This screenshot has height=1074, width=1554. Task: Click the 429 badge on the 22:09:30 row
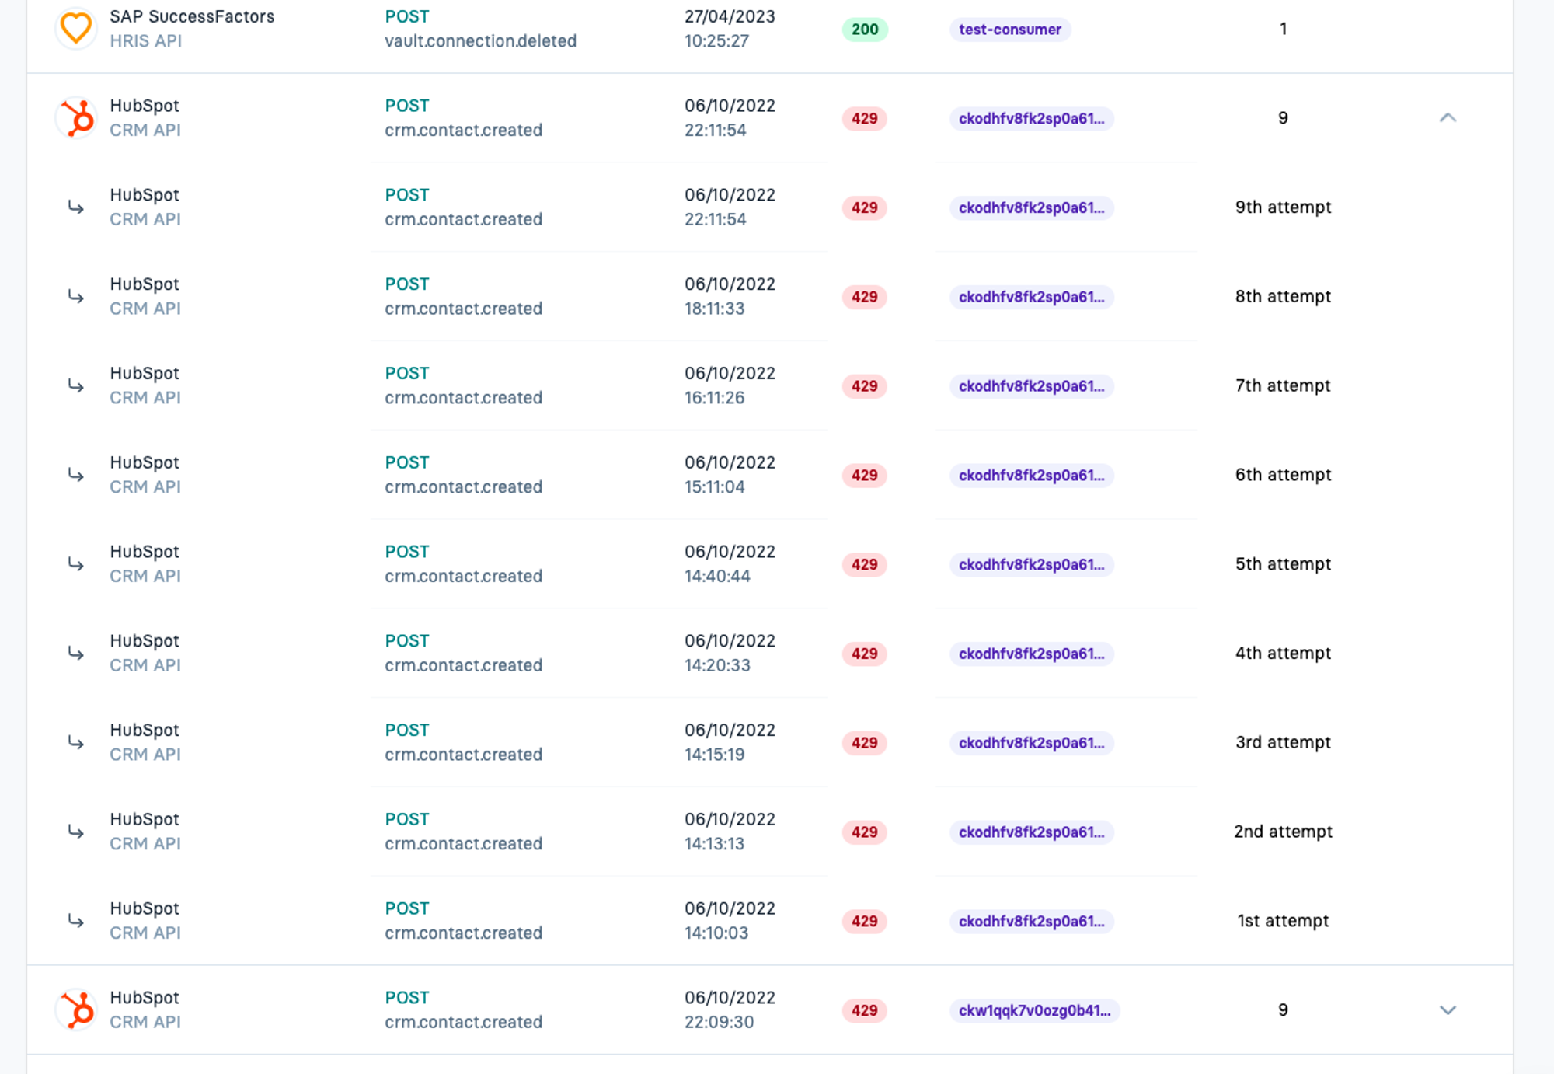865,1010
